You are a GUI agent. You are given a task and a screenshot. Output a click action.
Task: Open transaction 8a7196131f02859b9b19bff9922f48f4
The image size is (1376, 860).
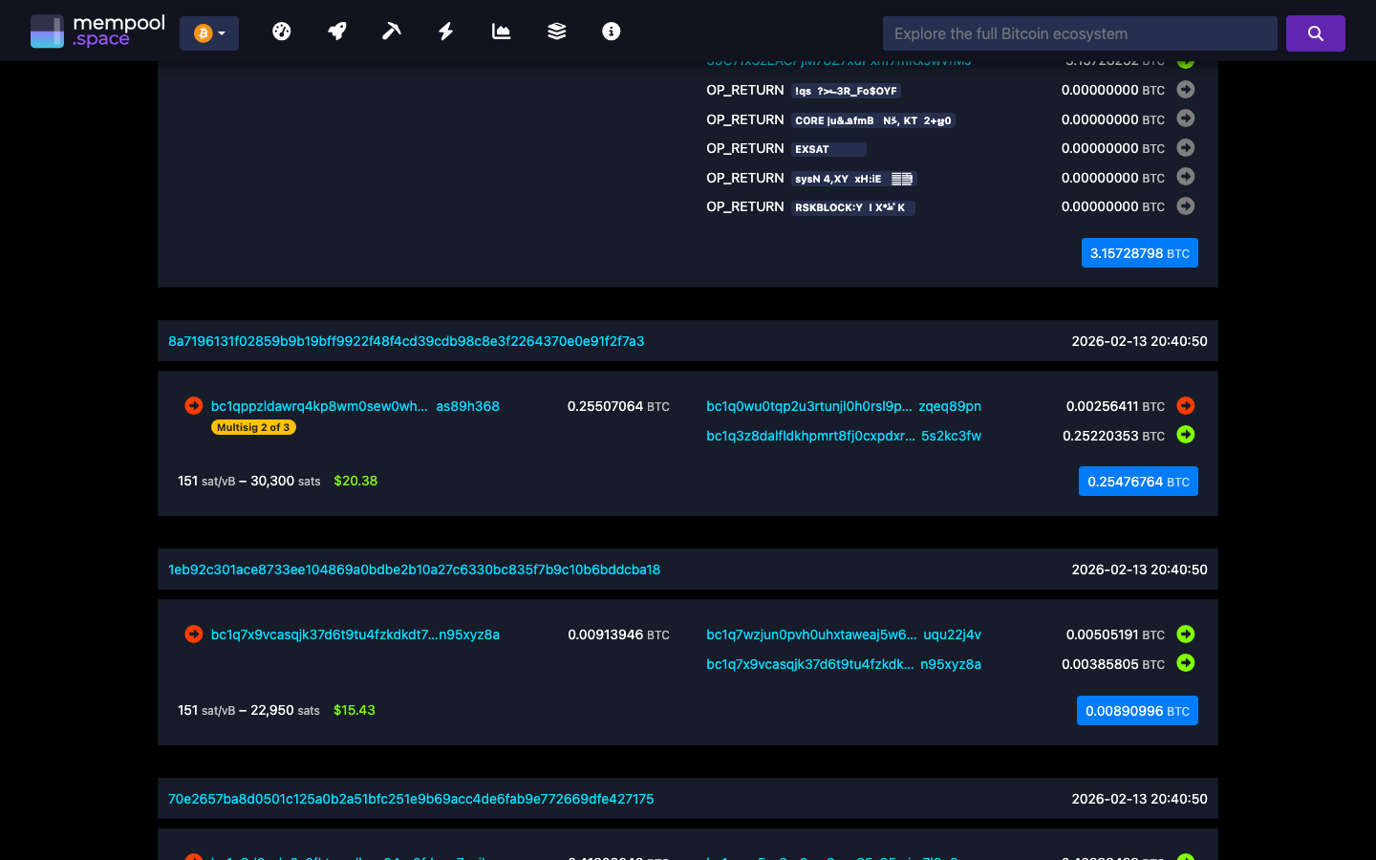point(405,341)
